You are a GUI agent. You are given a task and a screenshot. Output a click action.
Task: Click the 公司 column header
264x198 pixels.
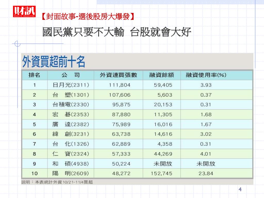tap(71, 75)
